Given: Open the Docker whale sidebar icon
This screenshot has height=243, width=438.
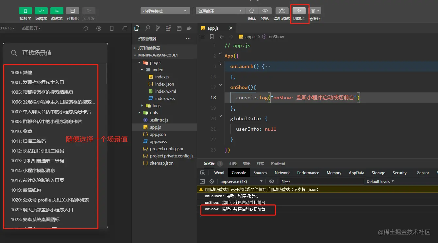Looking at the screenshot, I should click(x=189, y=28).
